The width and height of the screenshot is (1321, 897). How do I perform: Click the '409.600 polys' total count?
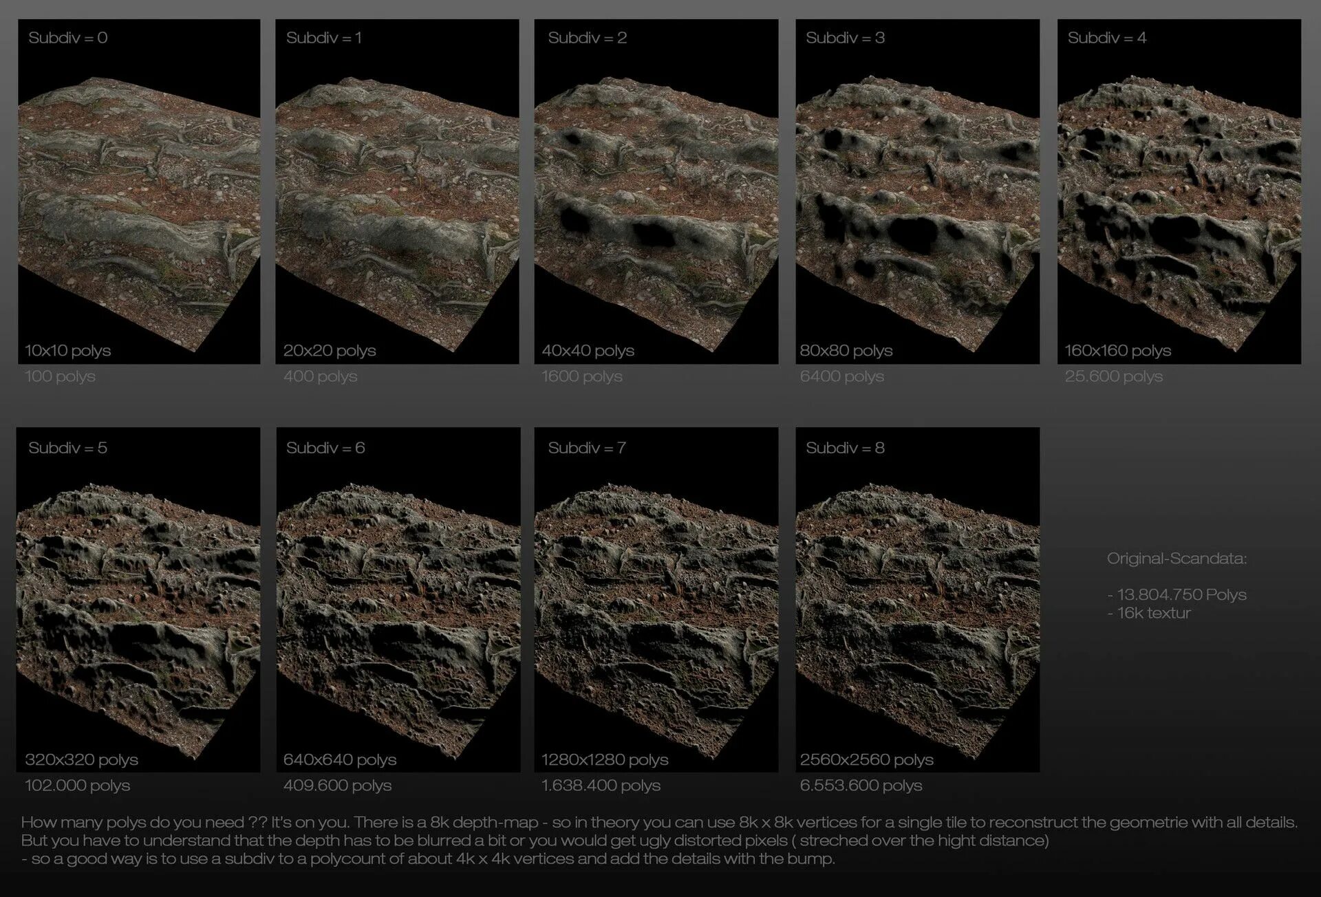(337, 786)
